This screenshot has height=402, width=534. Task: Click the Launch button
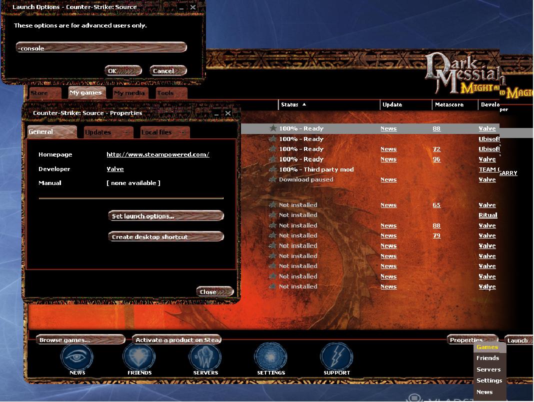[517, 340]
